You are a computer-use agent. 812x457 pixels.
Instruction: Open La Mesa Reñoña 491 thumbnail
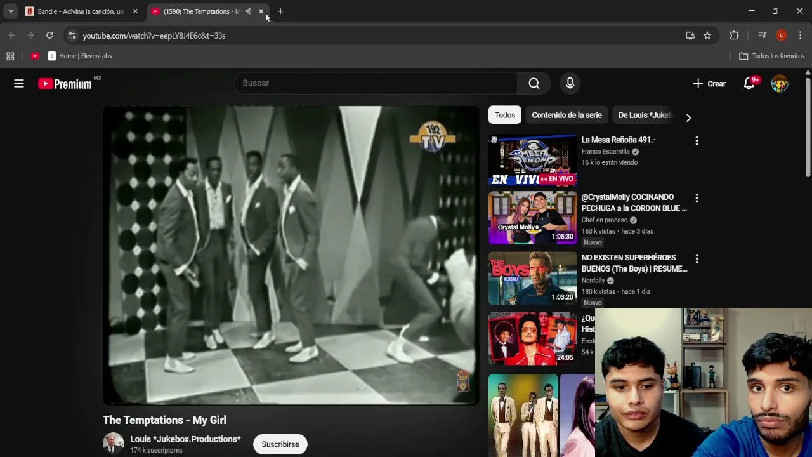(533, 160)
